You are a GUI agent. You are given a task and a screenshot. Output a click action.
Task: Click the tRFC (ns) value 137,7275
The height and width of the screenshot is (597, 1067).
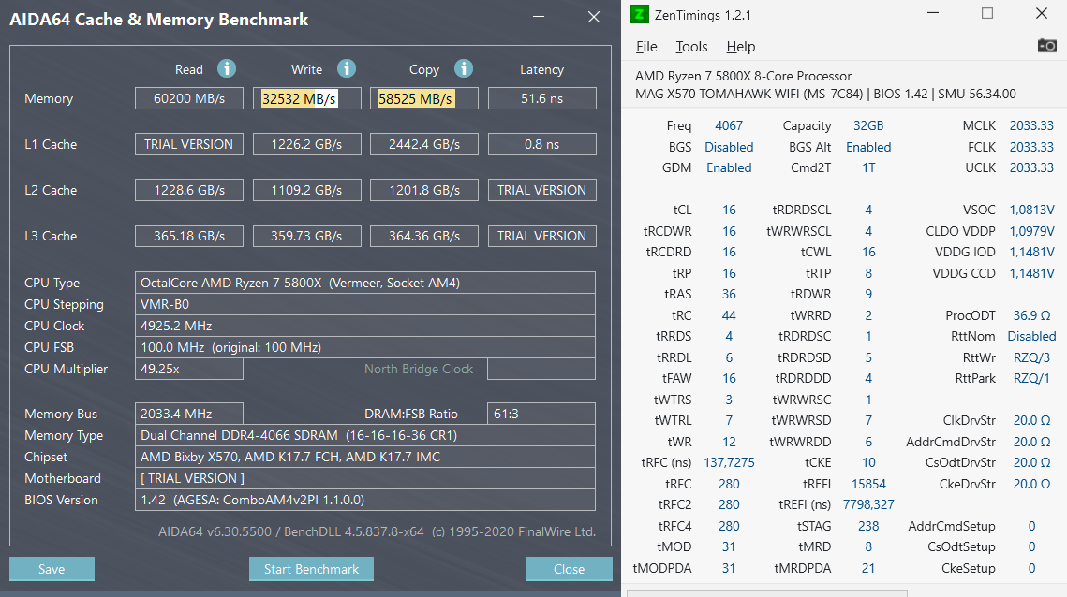click(729, 462)
